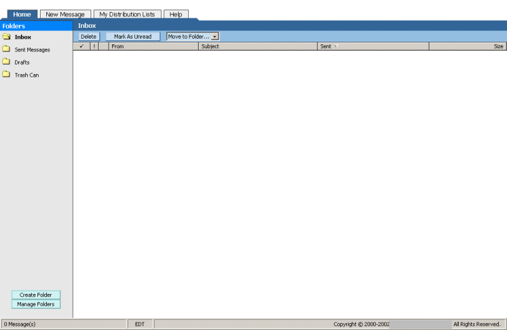Switch to the New Message tab
Image resolution: width=507 pixels, height=330 pixels.
point(65,14)
